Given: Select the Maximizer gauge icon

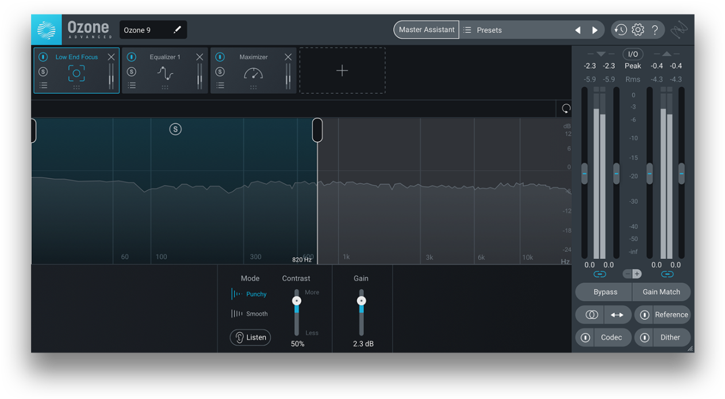Looking at the screenshot, I should [x=254, y=73].
